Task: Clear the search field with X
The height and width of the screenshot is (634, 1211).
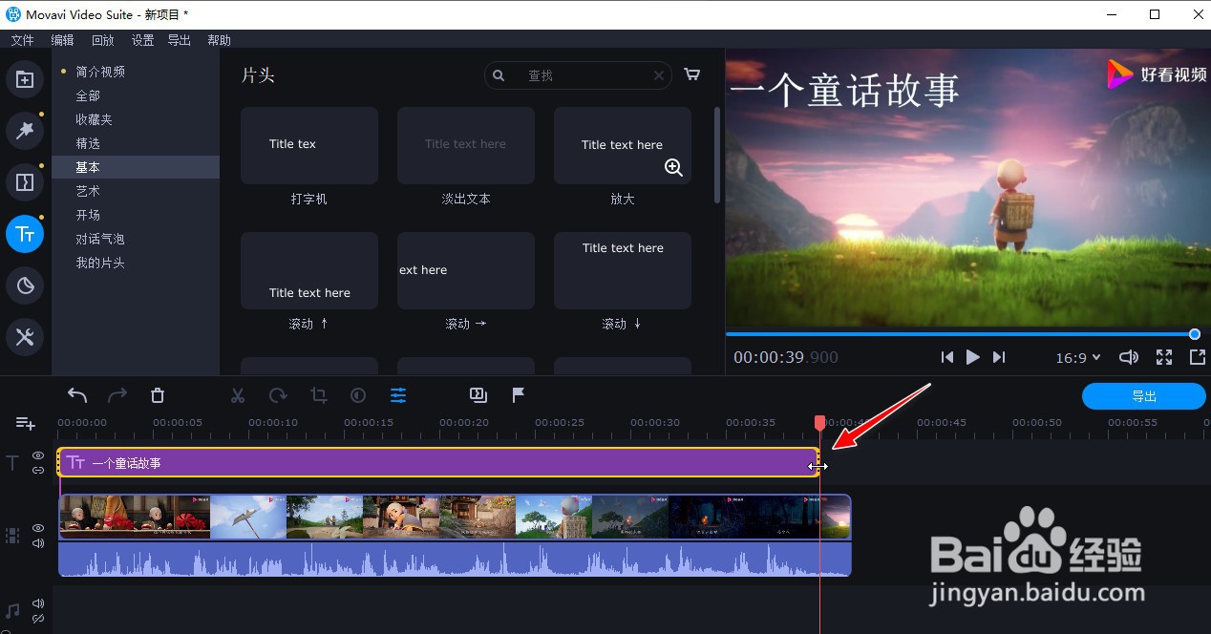Action: click(659, 75)
